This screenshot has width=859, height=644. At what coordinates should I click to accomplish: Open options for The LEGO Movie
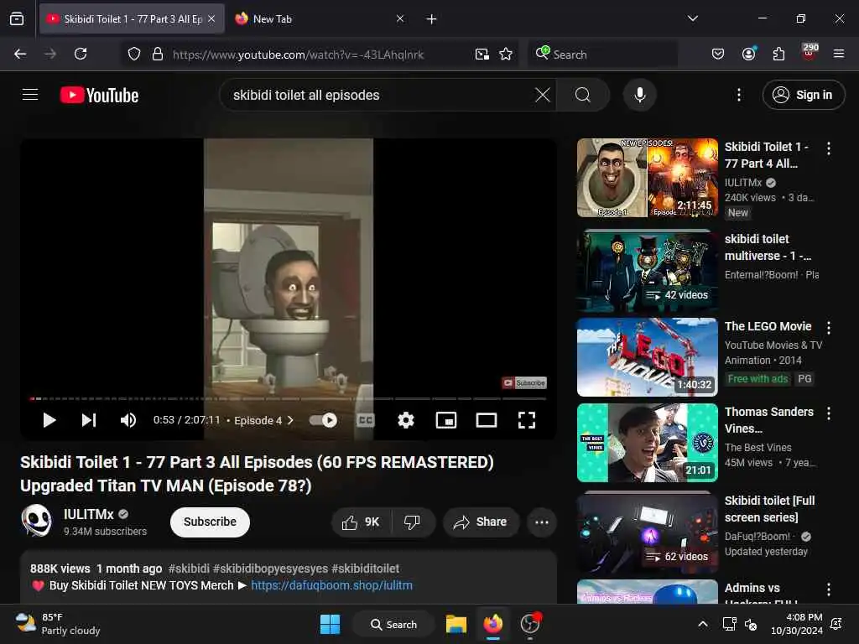click(x=828, y=328)
